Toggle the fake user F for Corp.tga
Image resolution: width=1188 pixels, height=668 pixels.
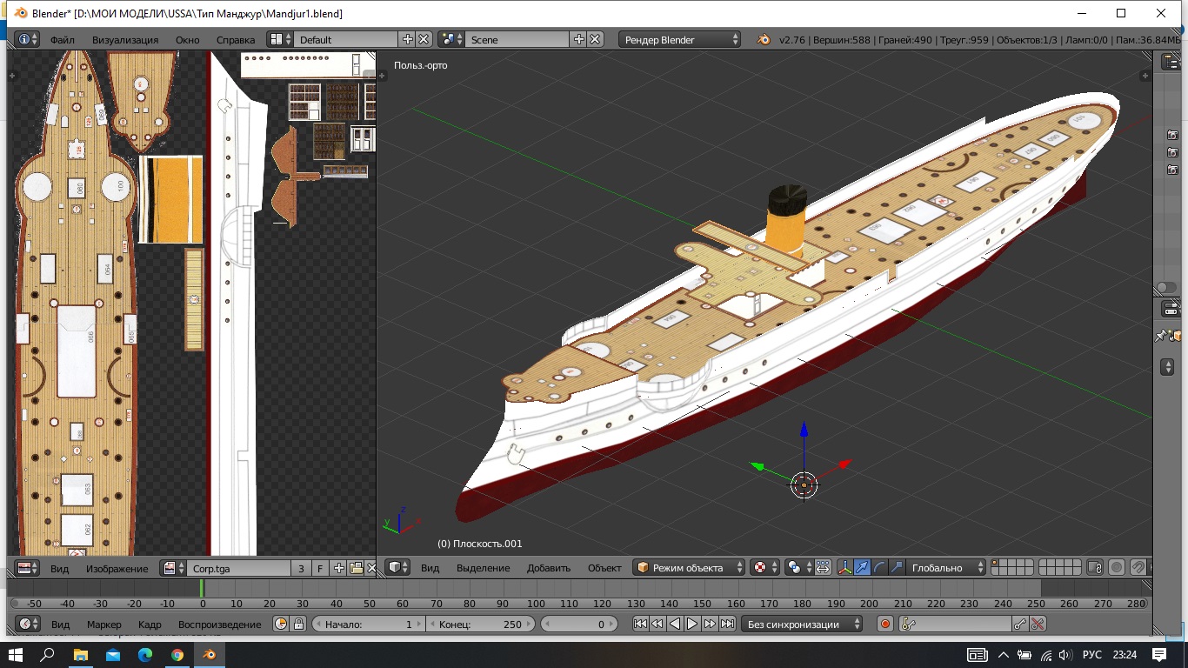[x=320, y=568]
